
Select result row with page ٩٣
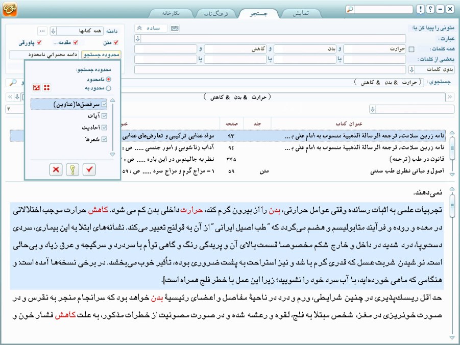[x=283, y=136]
